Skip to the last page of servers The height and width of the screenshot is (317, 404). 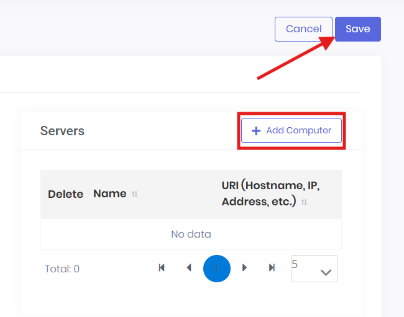coord(272,268)
